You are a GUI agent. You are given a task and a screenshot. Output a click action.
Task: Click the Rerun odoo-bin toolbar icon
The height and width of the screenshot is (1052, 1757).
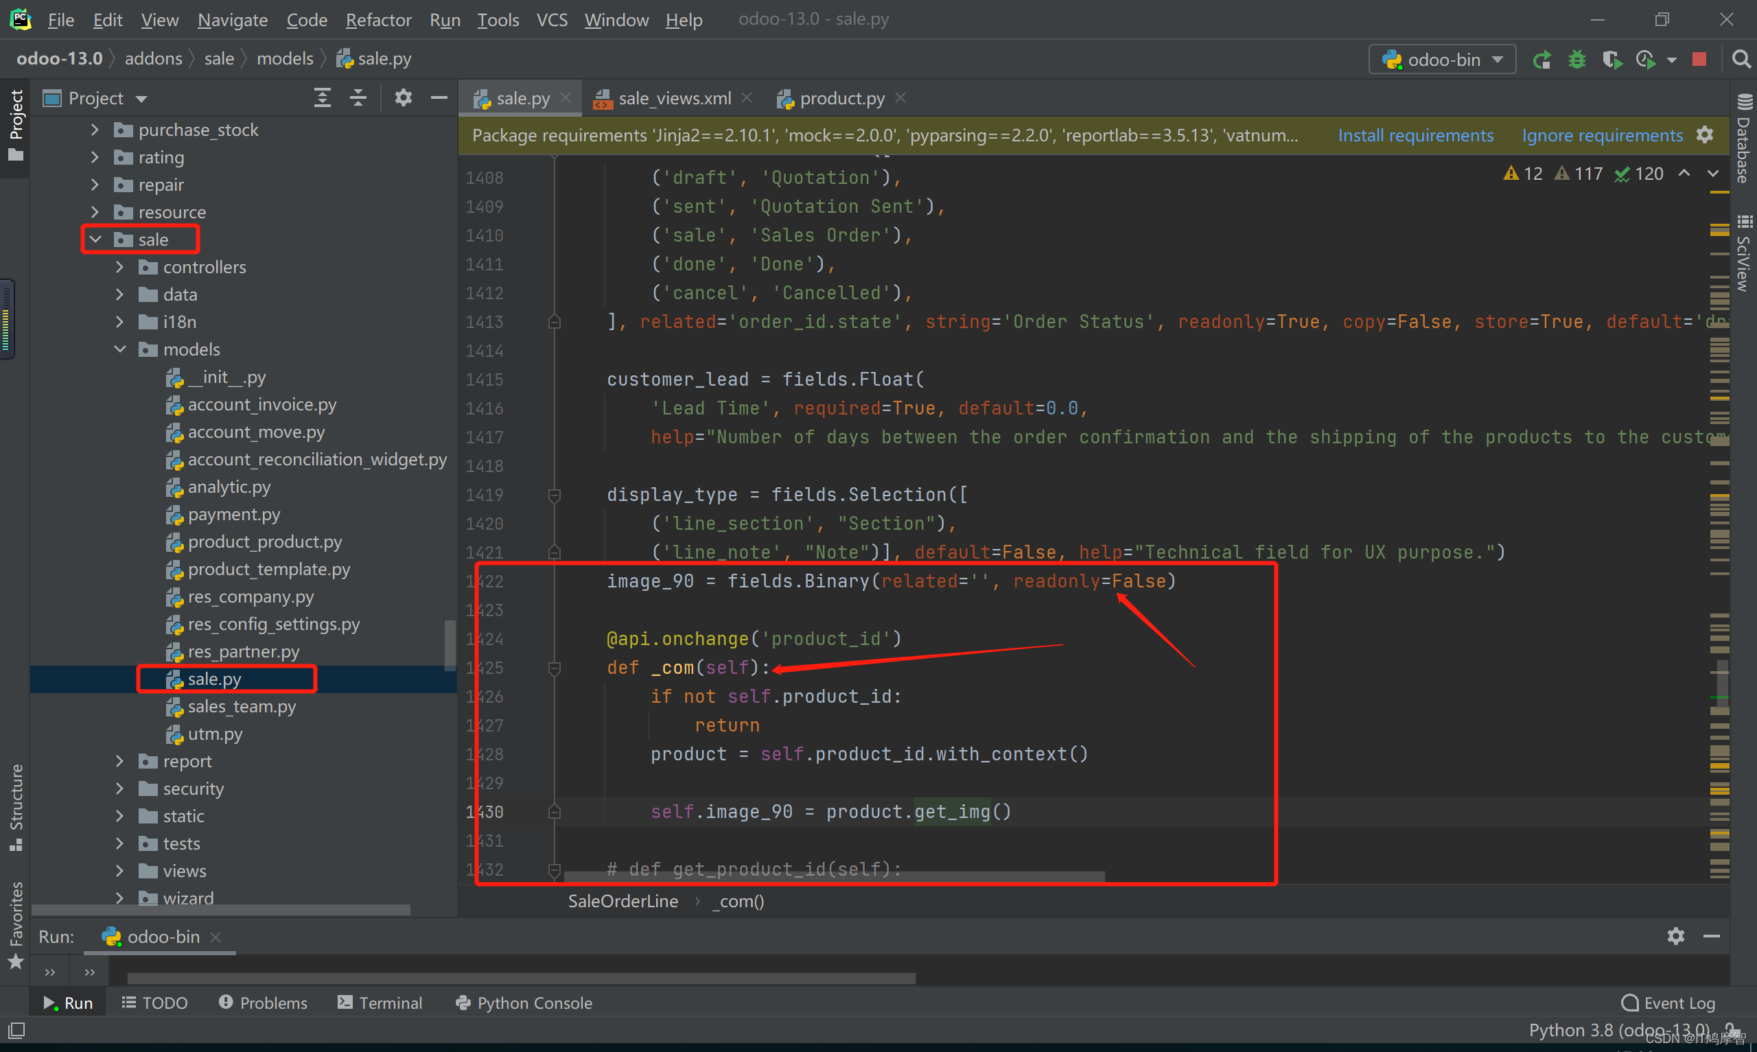[1541, 60]
